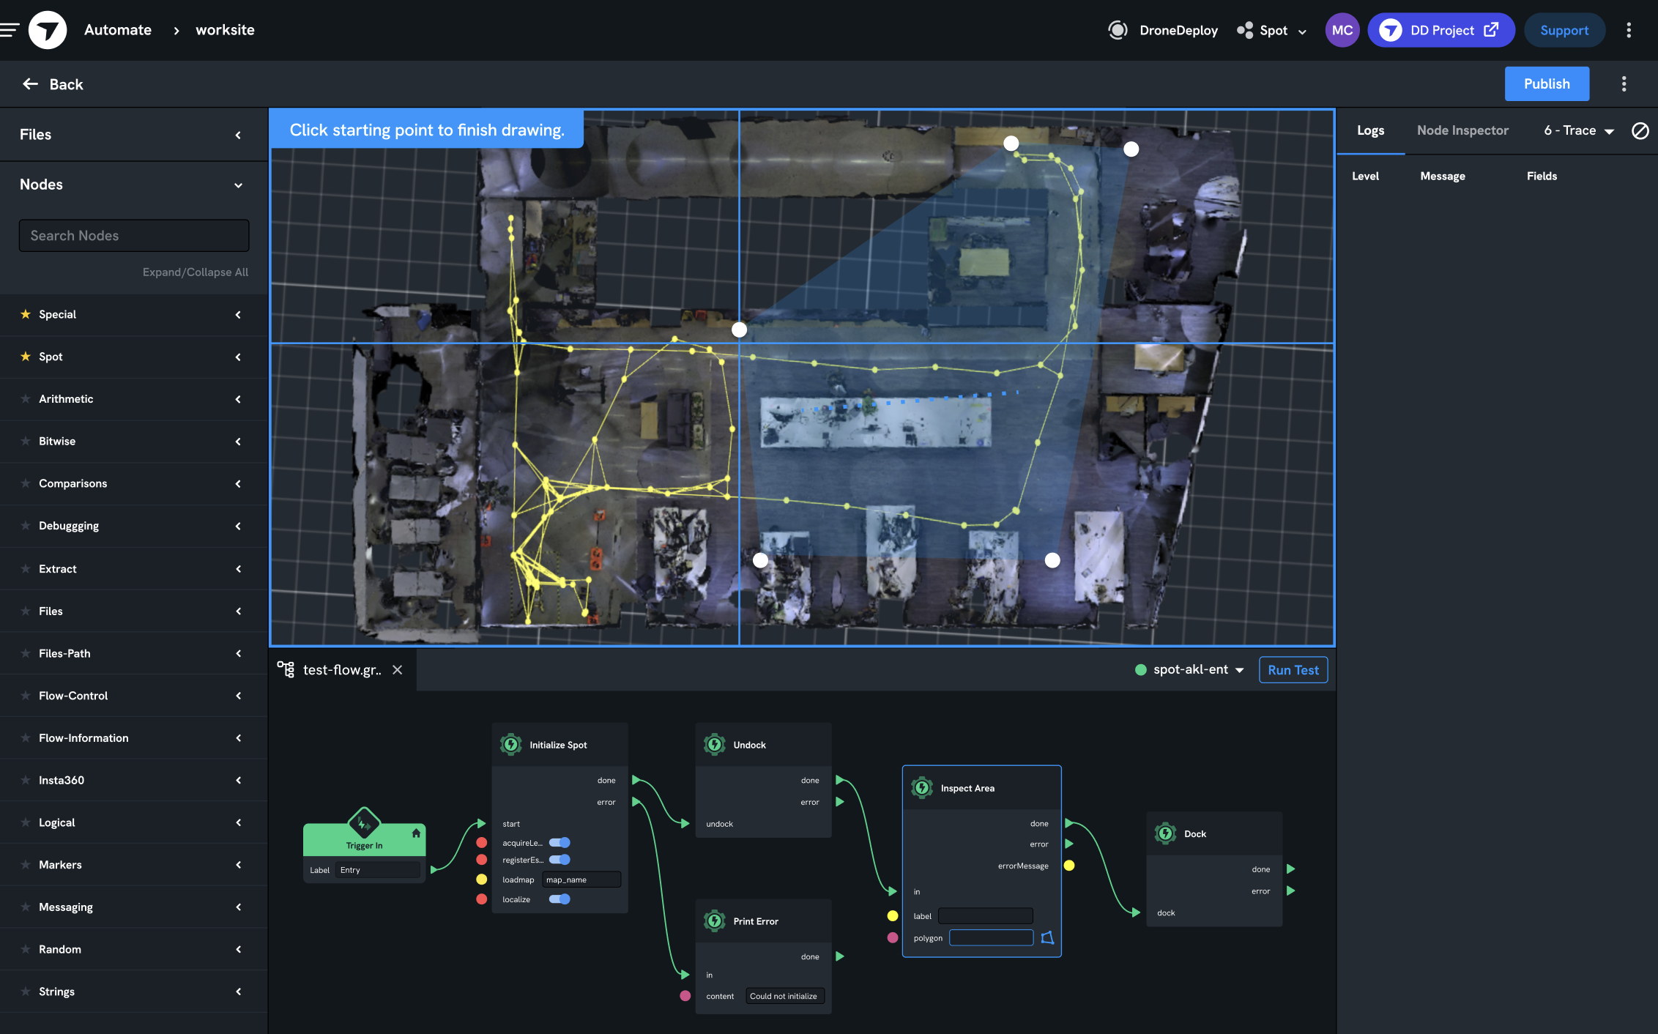
Task: Click the polygon starting point near map center
Action: pos(740,330)
